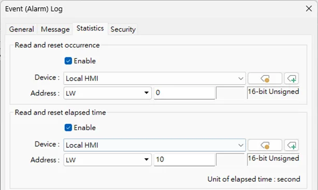Add new tag for elapsed time address
The height and width of the screenshot is (190, 318).
292,145
